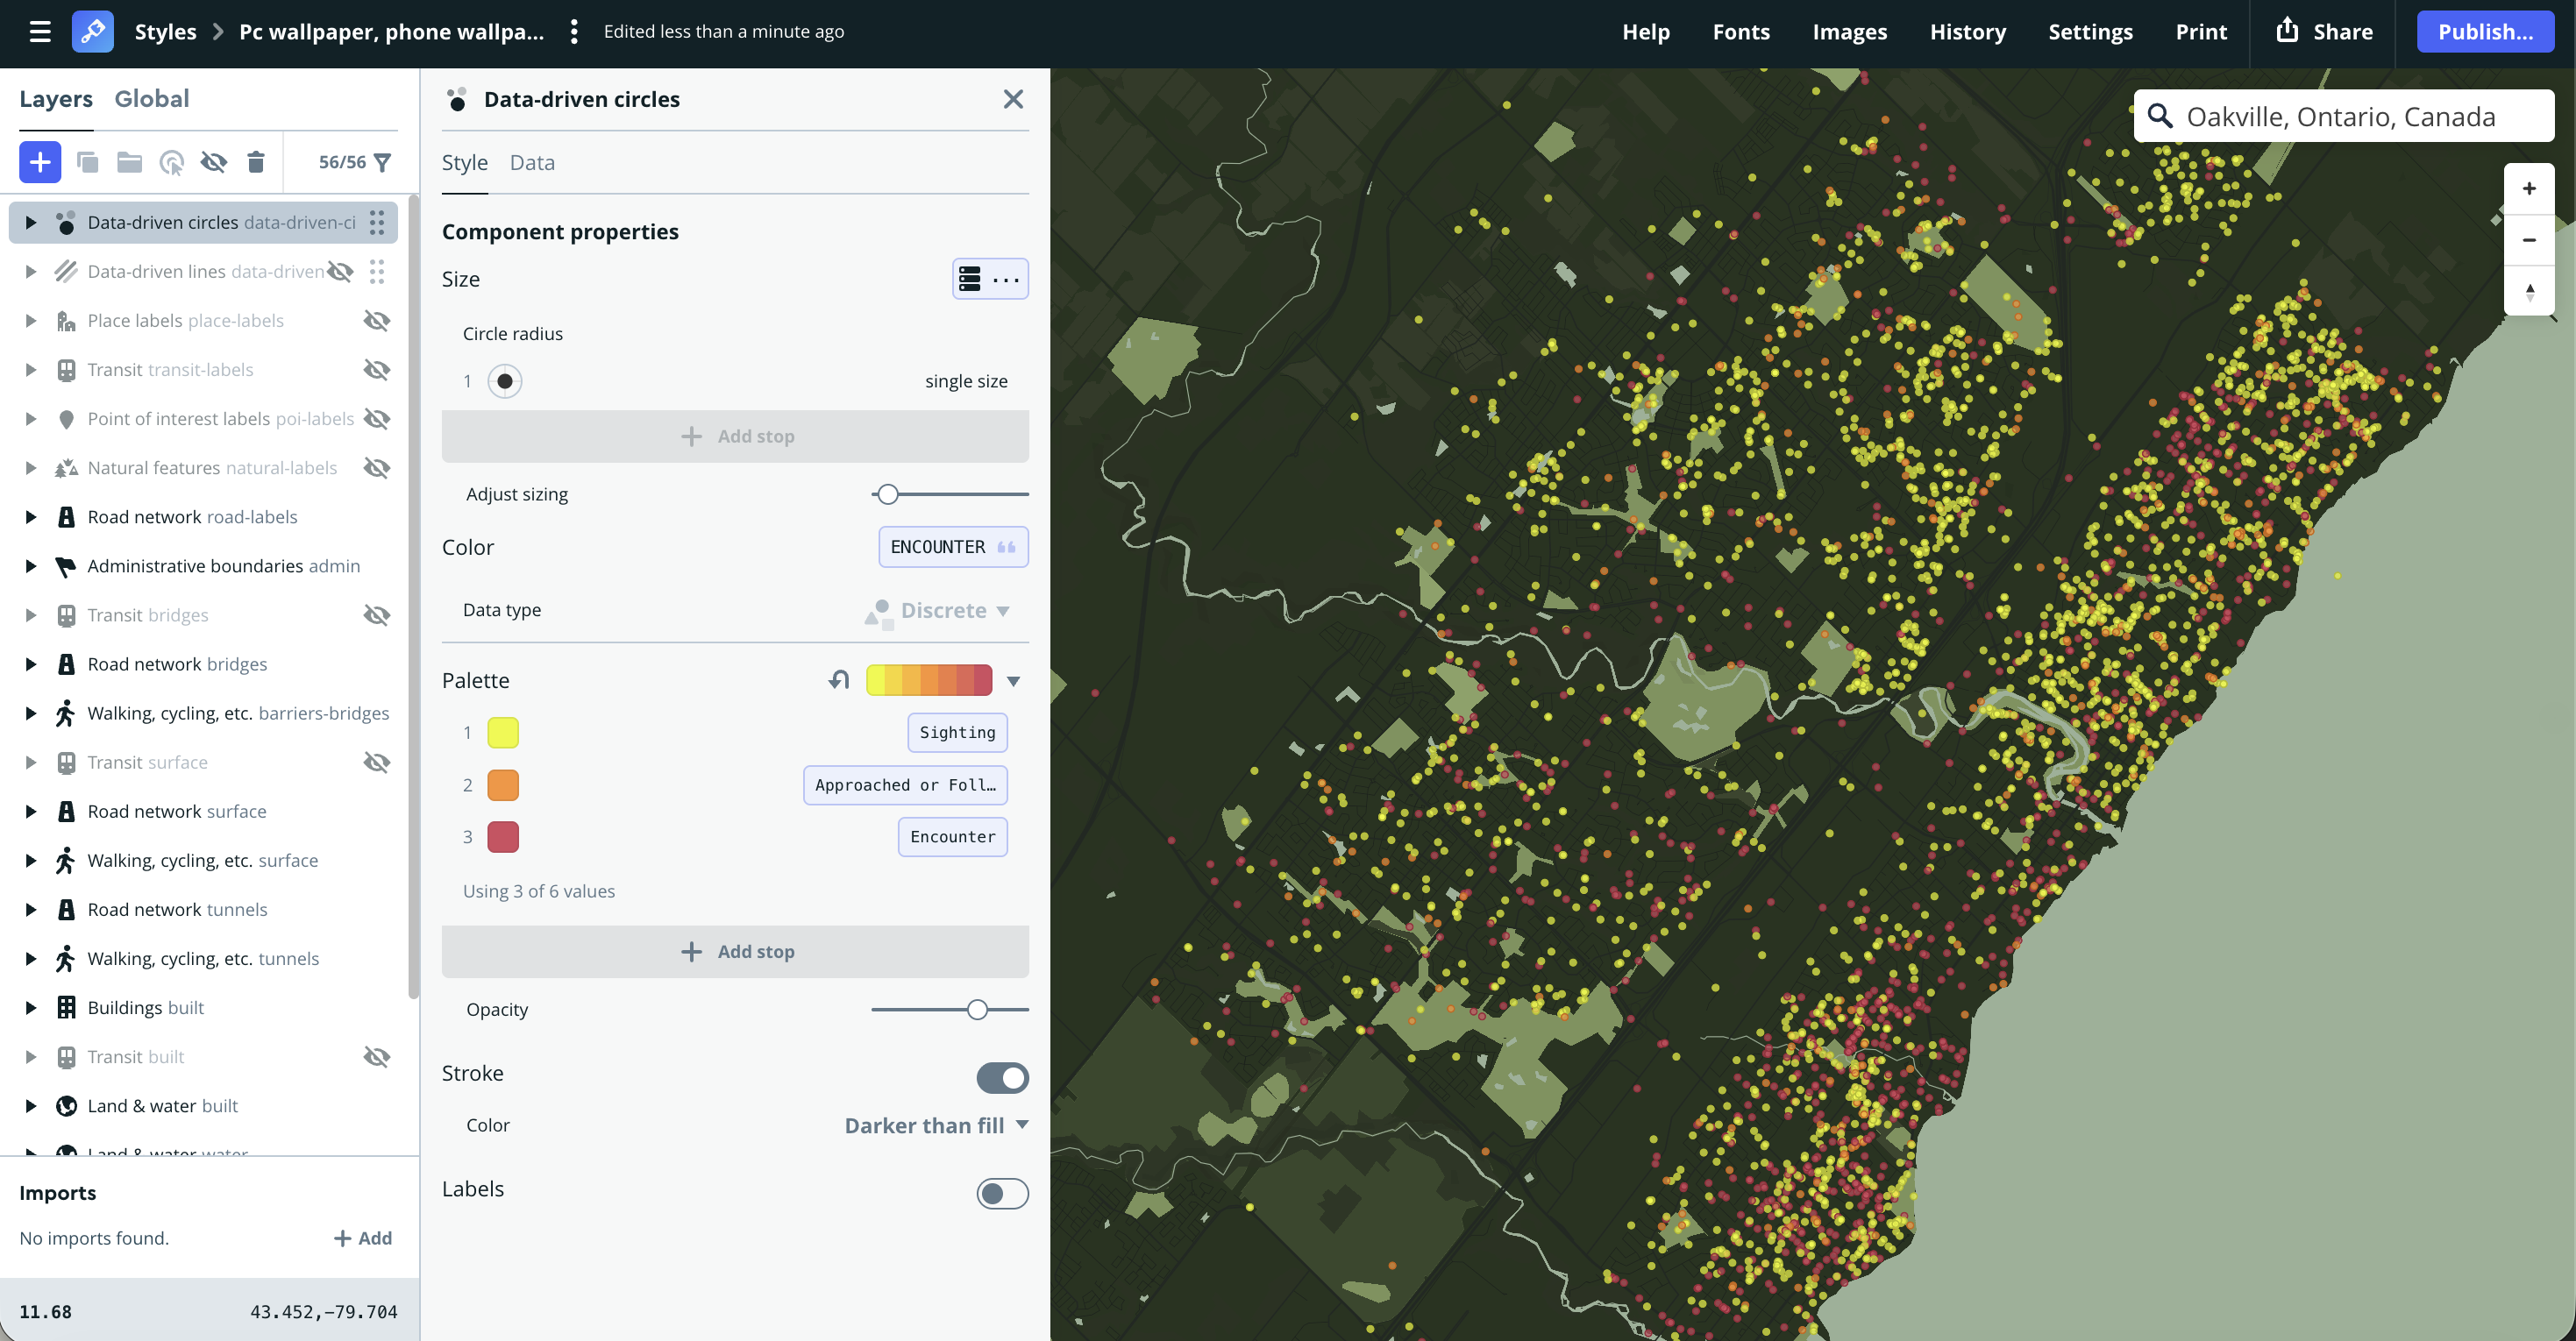2576x1341 pixels.
Task: Delete the layer with the trash icon
Action: [256, 161]
